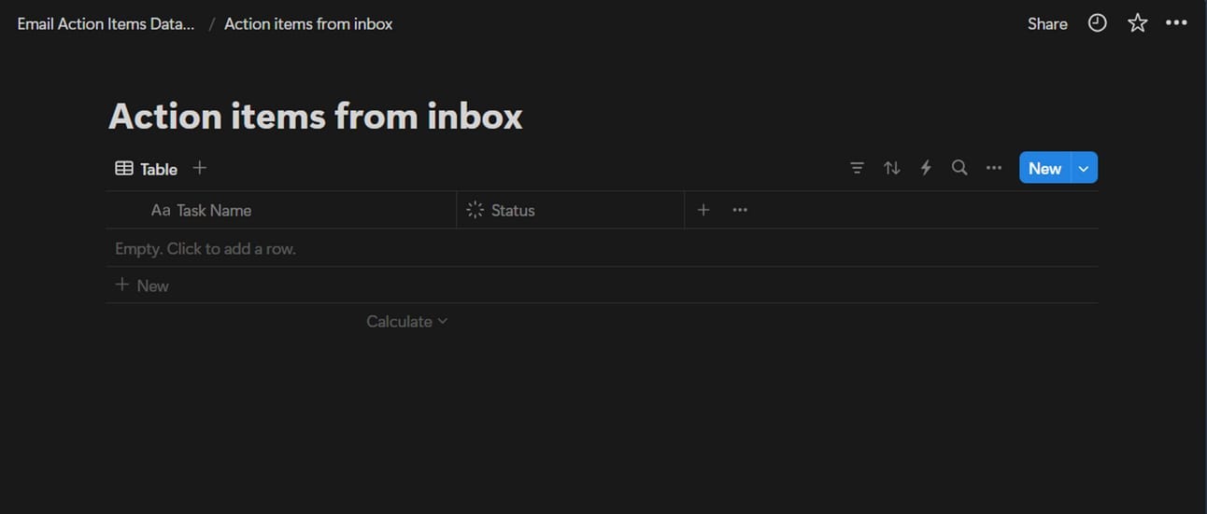Open the database search magnifier icon
The height and width of the screenshot is (514, 1207).
[959, 168]
